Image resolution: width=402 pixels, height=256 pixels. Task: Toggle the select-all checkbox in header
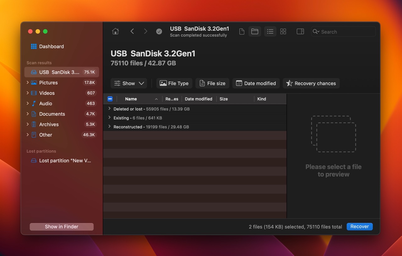pos(110,99)
